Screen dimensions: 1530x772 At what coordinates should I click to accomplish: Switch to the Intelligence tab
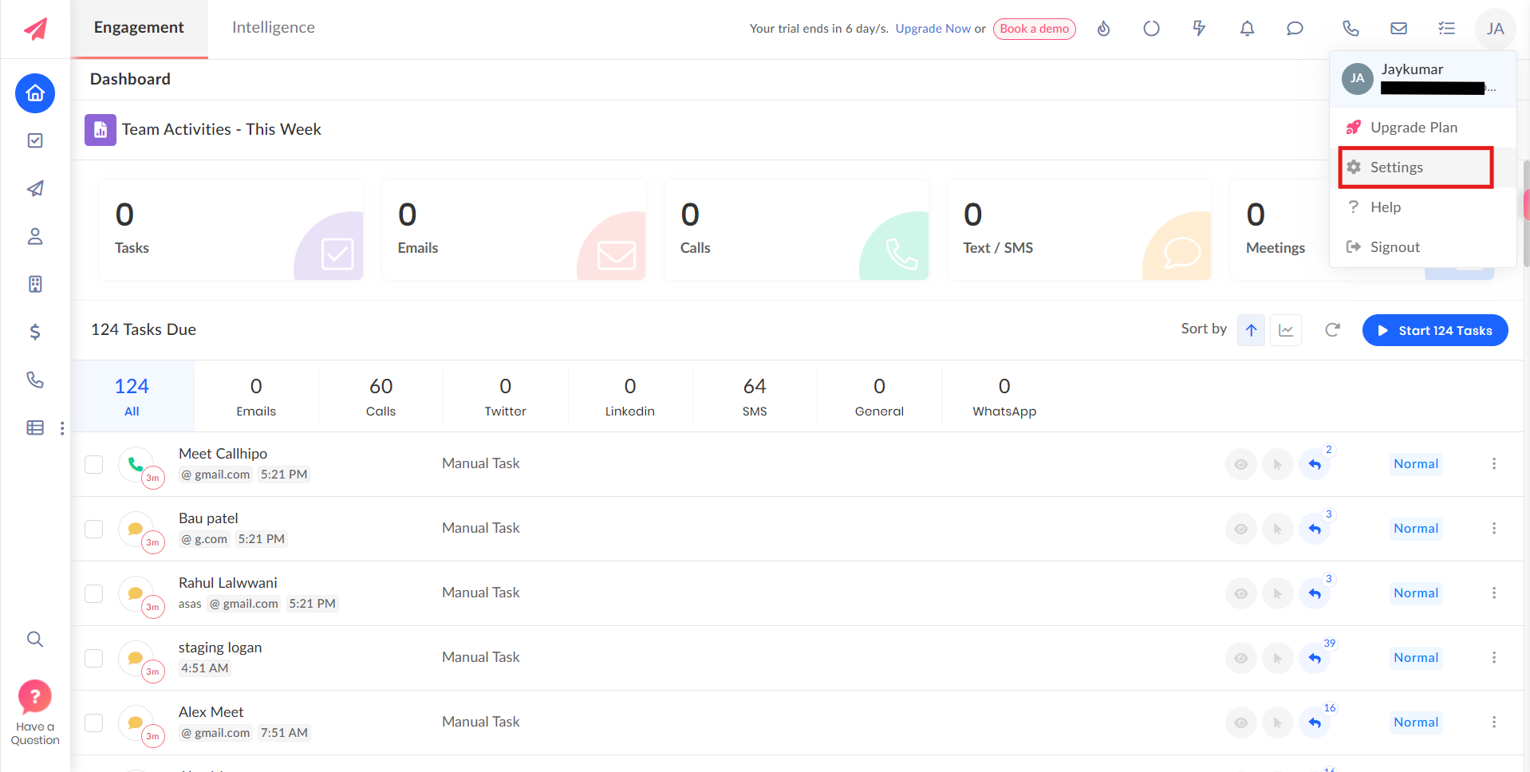(274, 28)
